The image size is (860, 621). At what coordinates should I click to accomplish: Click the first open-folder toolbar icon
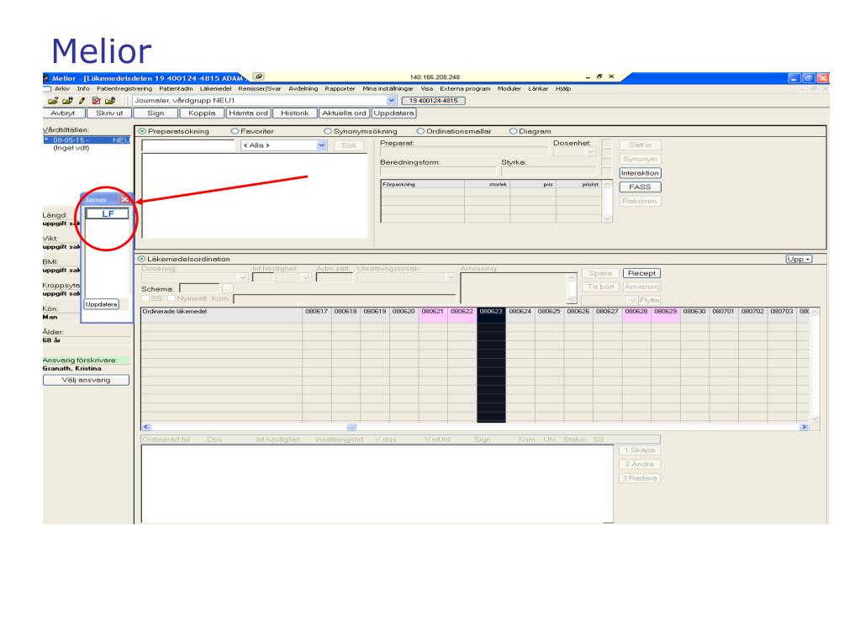click(53, 101)
